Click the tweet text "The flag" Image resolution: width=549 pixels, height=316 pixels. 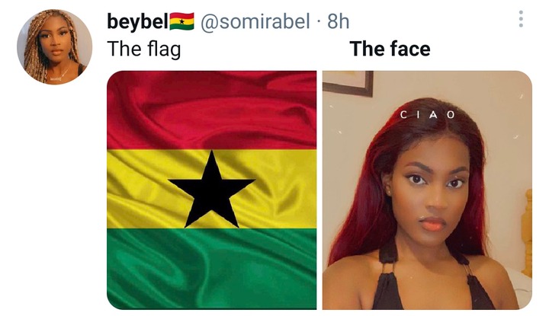coord(144,49)
